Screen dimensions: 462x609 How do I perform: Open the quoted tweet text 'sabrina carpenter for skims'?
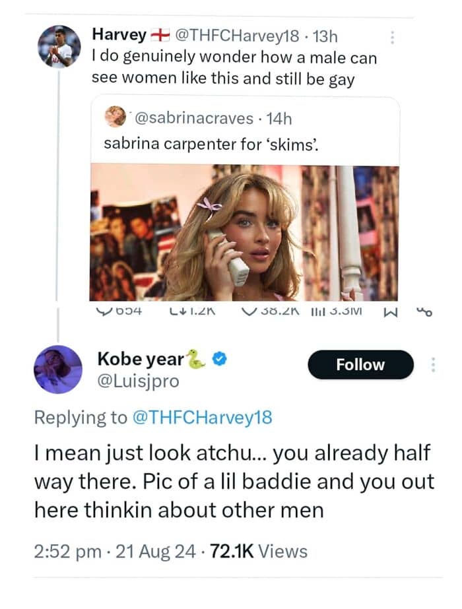(x=211, y=144)
